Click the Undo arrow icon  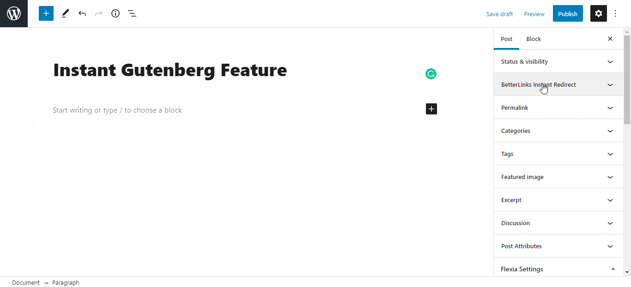[x=82, y=13]
